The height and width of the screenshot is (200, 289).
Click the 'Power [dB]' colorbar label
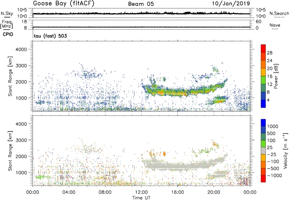pyautogui.click(x=276, y=76)
